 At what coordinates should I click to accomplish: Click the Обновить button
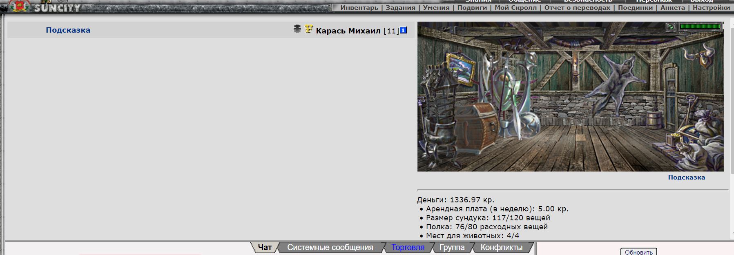638,252
